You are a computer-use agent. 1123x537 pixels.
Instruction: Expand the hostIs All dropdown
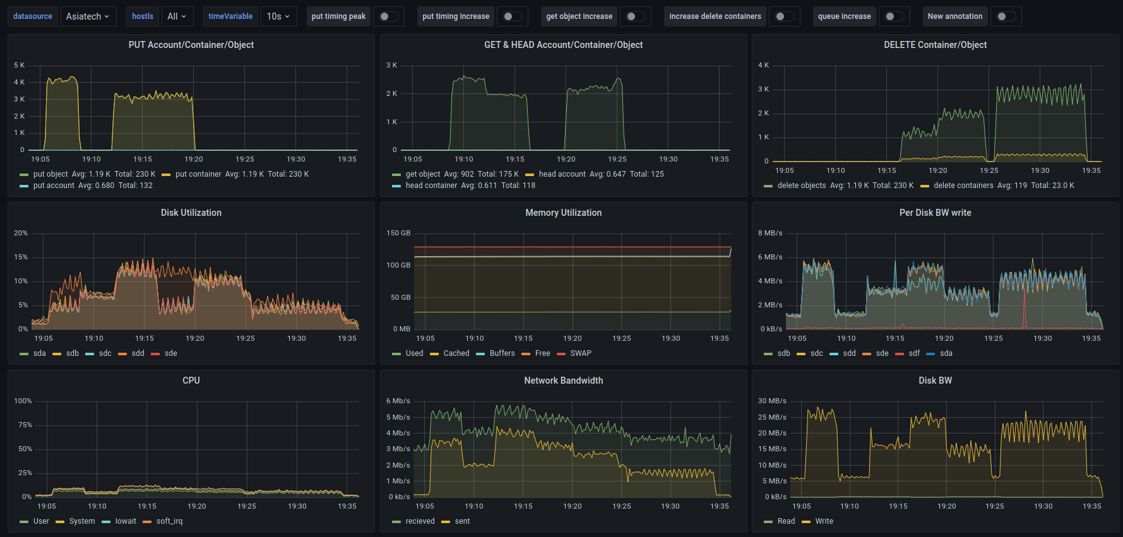pos(177,16)
